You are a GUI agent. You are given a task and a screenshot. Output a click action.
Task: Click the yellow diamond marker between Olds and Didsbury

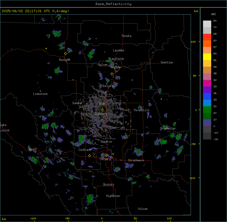(x=102, y=110)
